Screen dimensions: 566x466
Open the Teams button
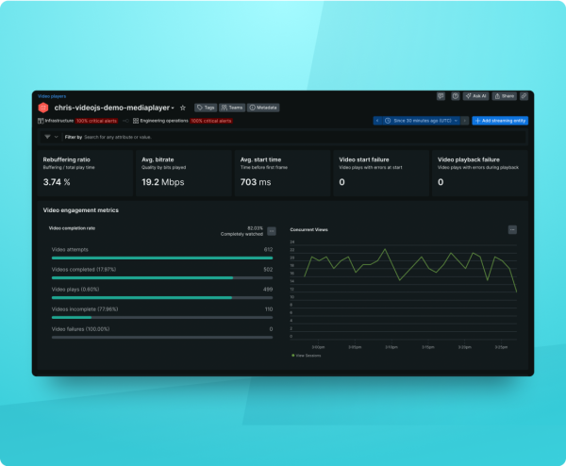pos(232,108)
